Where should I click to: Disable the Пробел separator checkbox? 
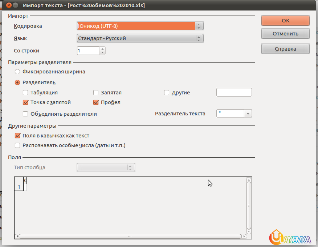coord(96,102)
